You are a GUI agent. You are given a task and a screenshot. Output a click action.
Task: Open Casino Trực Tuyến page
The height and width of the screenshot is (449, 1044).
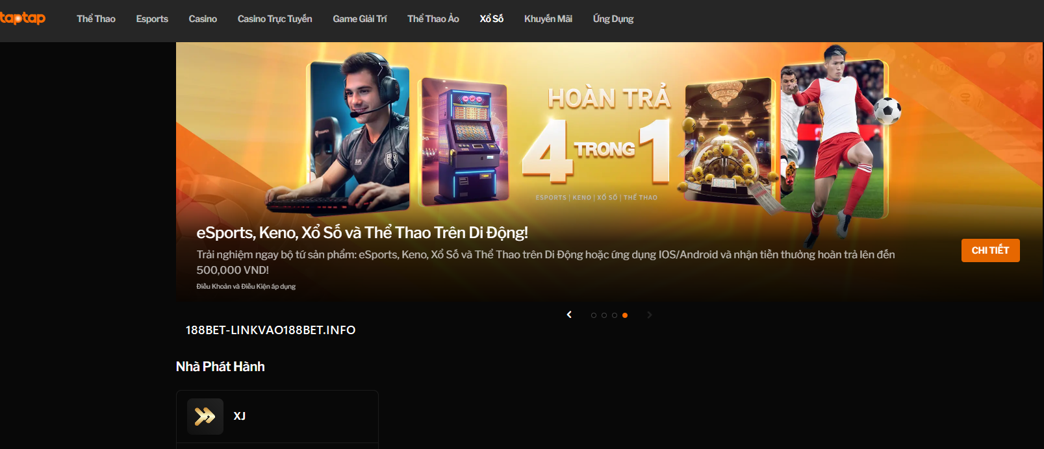[275, 19]
